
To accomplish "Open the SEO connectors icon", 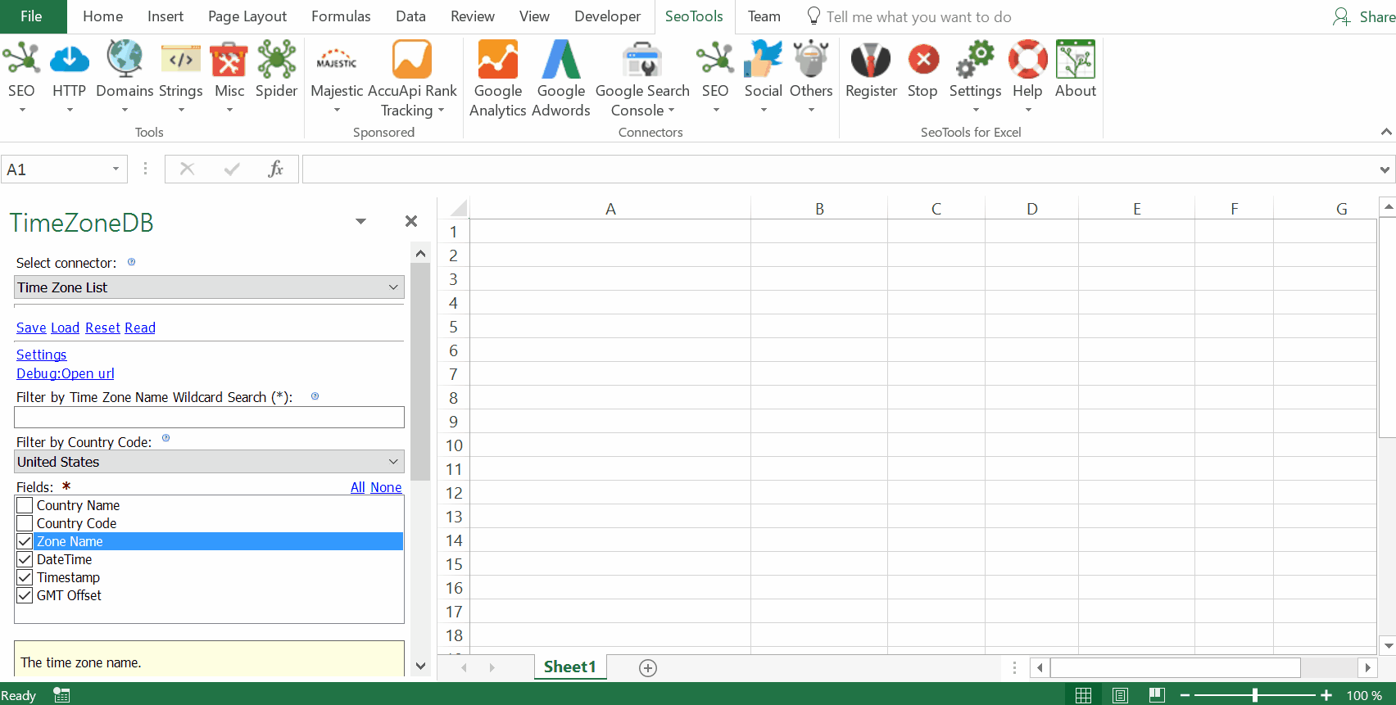I will point(715,59).
